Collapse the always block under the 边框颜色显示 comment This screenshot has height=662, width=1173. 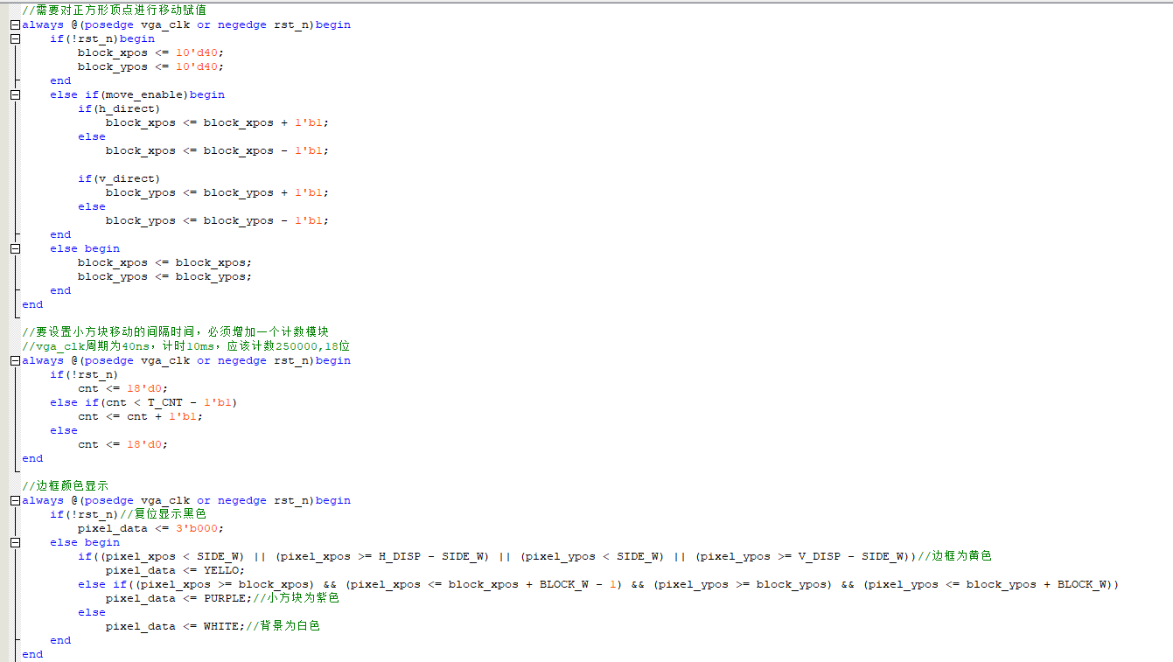tap(15, 500)
